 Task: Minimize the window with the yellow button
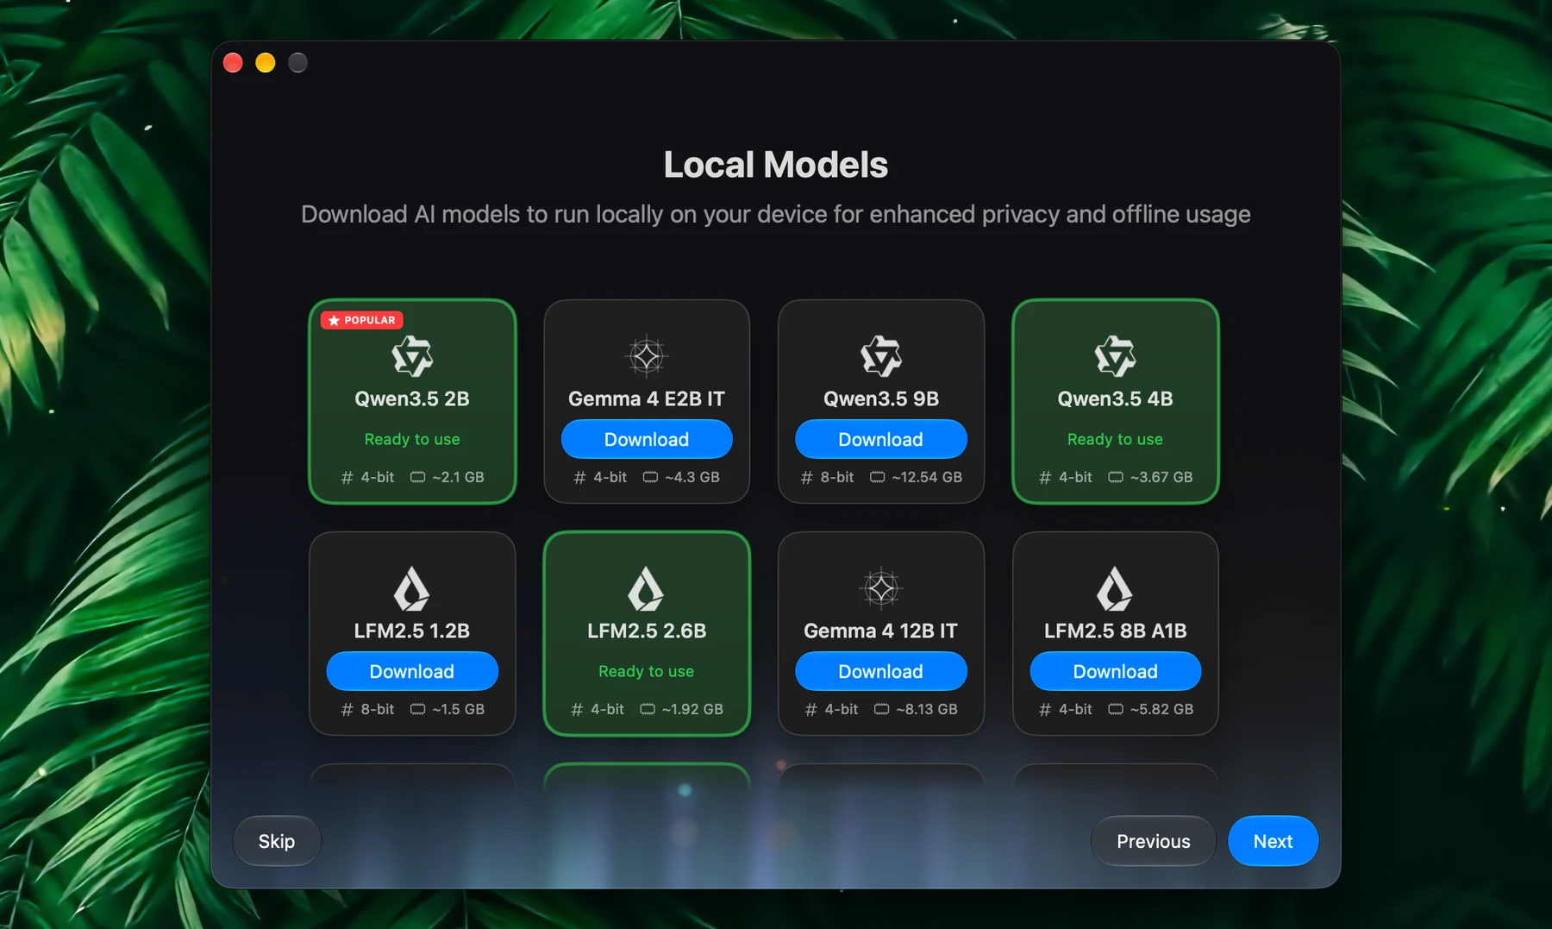point(266,63)
